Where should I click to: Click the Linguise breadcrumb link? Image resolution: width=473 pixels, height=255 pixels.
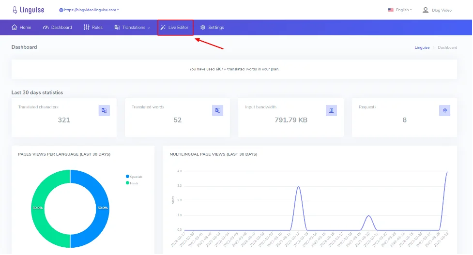422,47
